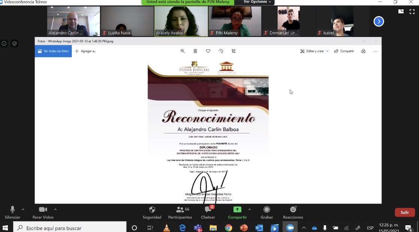Open Microsoft Edge from the taskbar
Screen dimensions: 419x232
182,228
